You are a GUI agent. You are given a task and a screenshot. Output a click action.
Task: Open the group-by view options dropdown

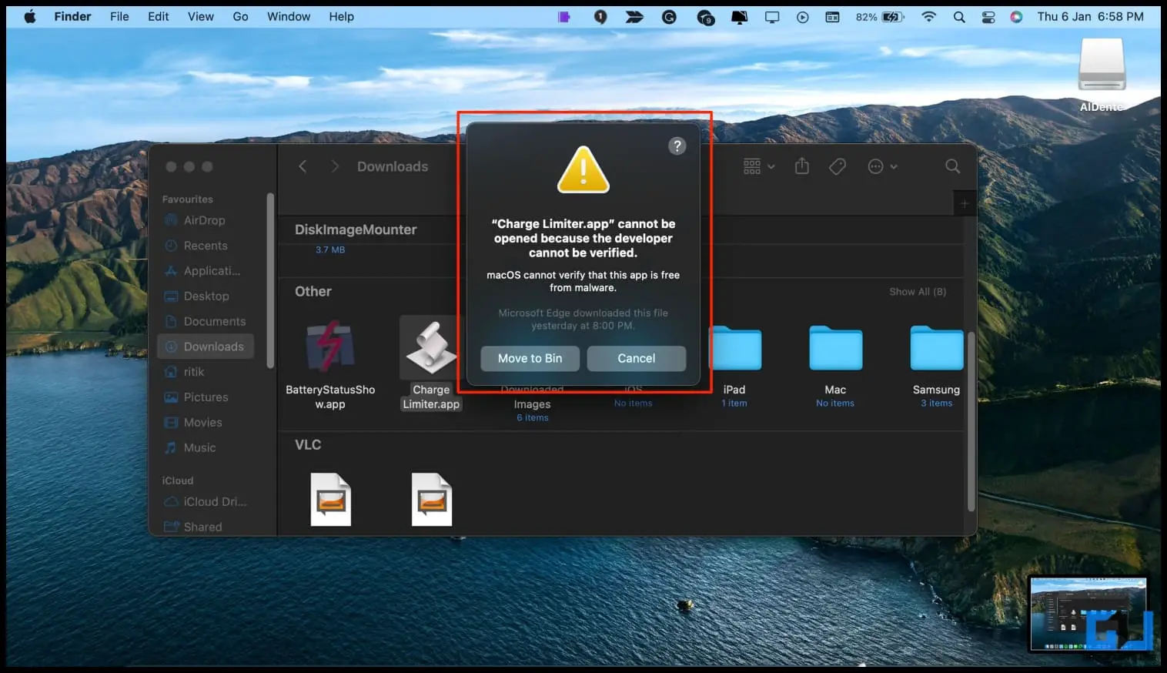click(x=758, y=166)
